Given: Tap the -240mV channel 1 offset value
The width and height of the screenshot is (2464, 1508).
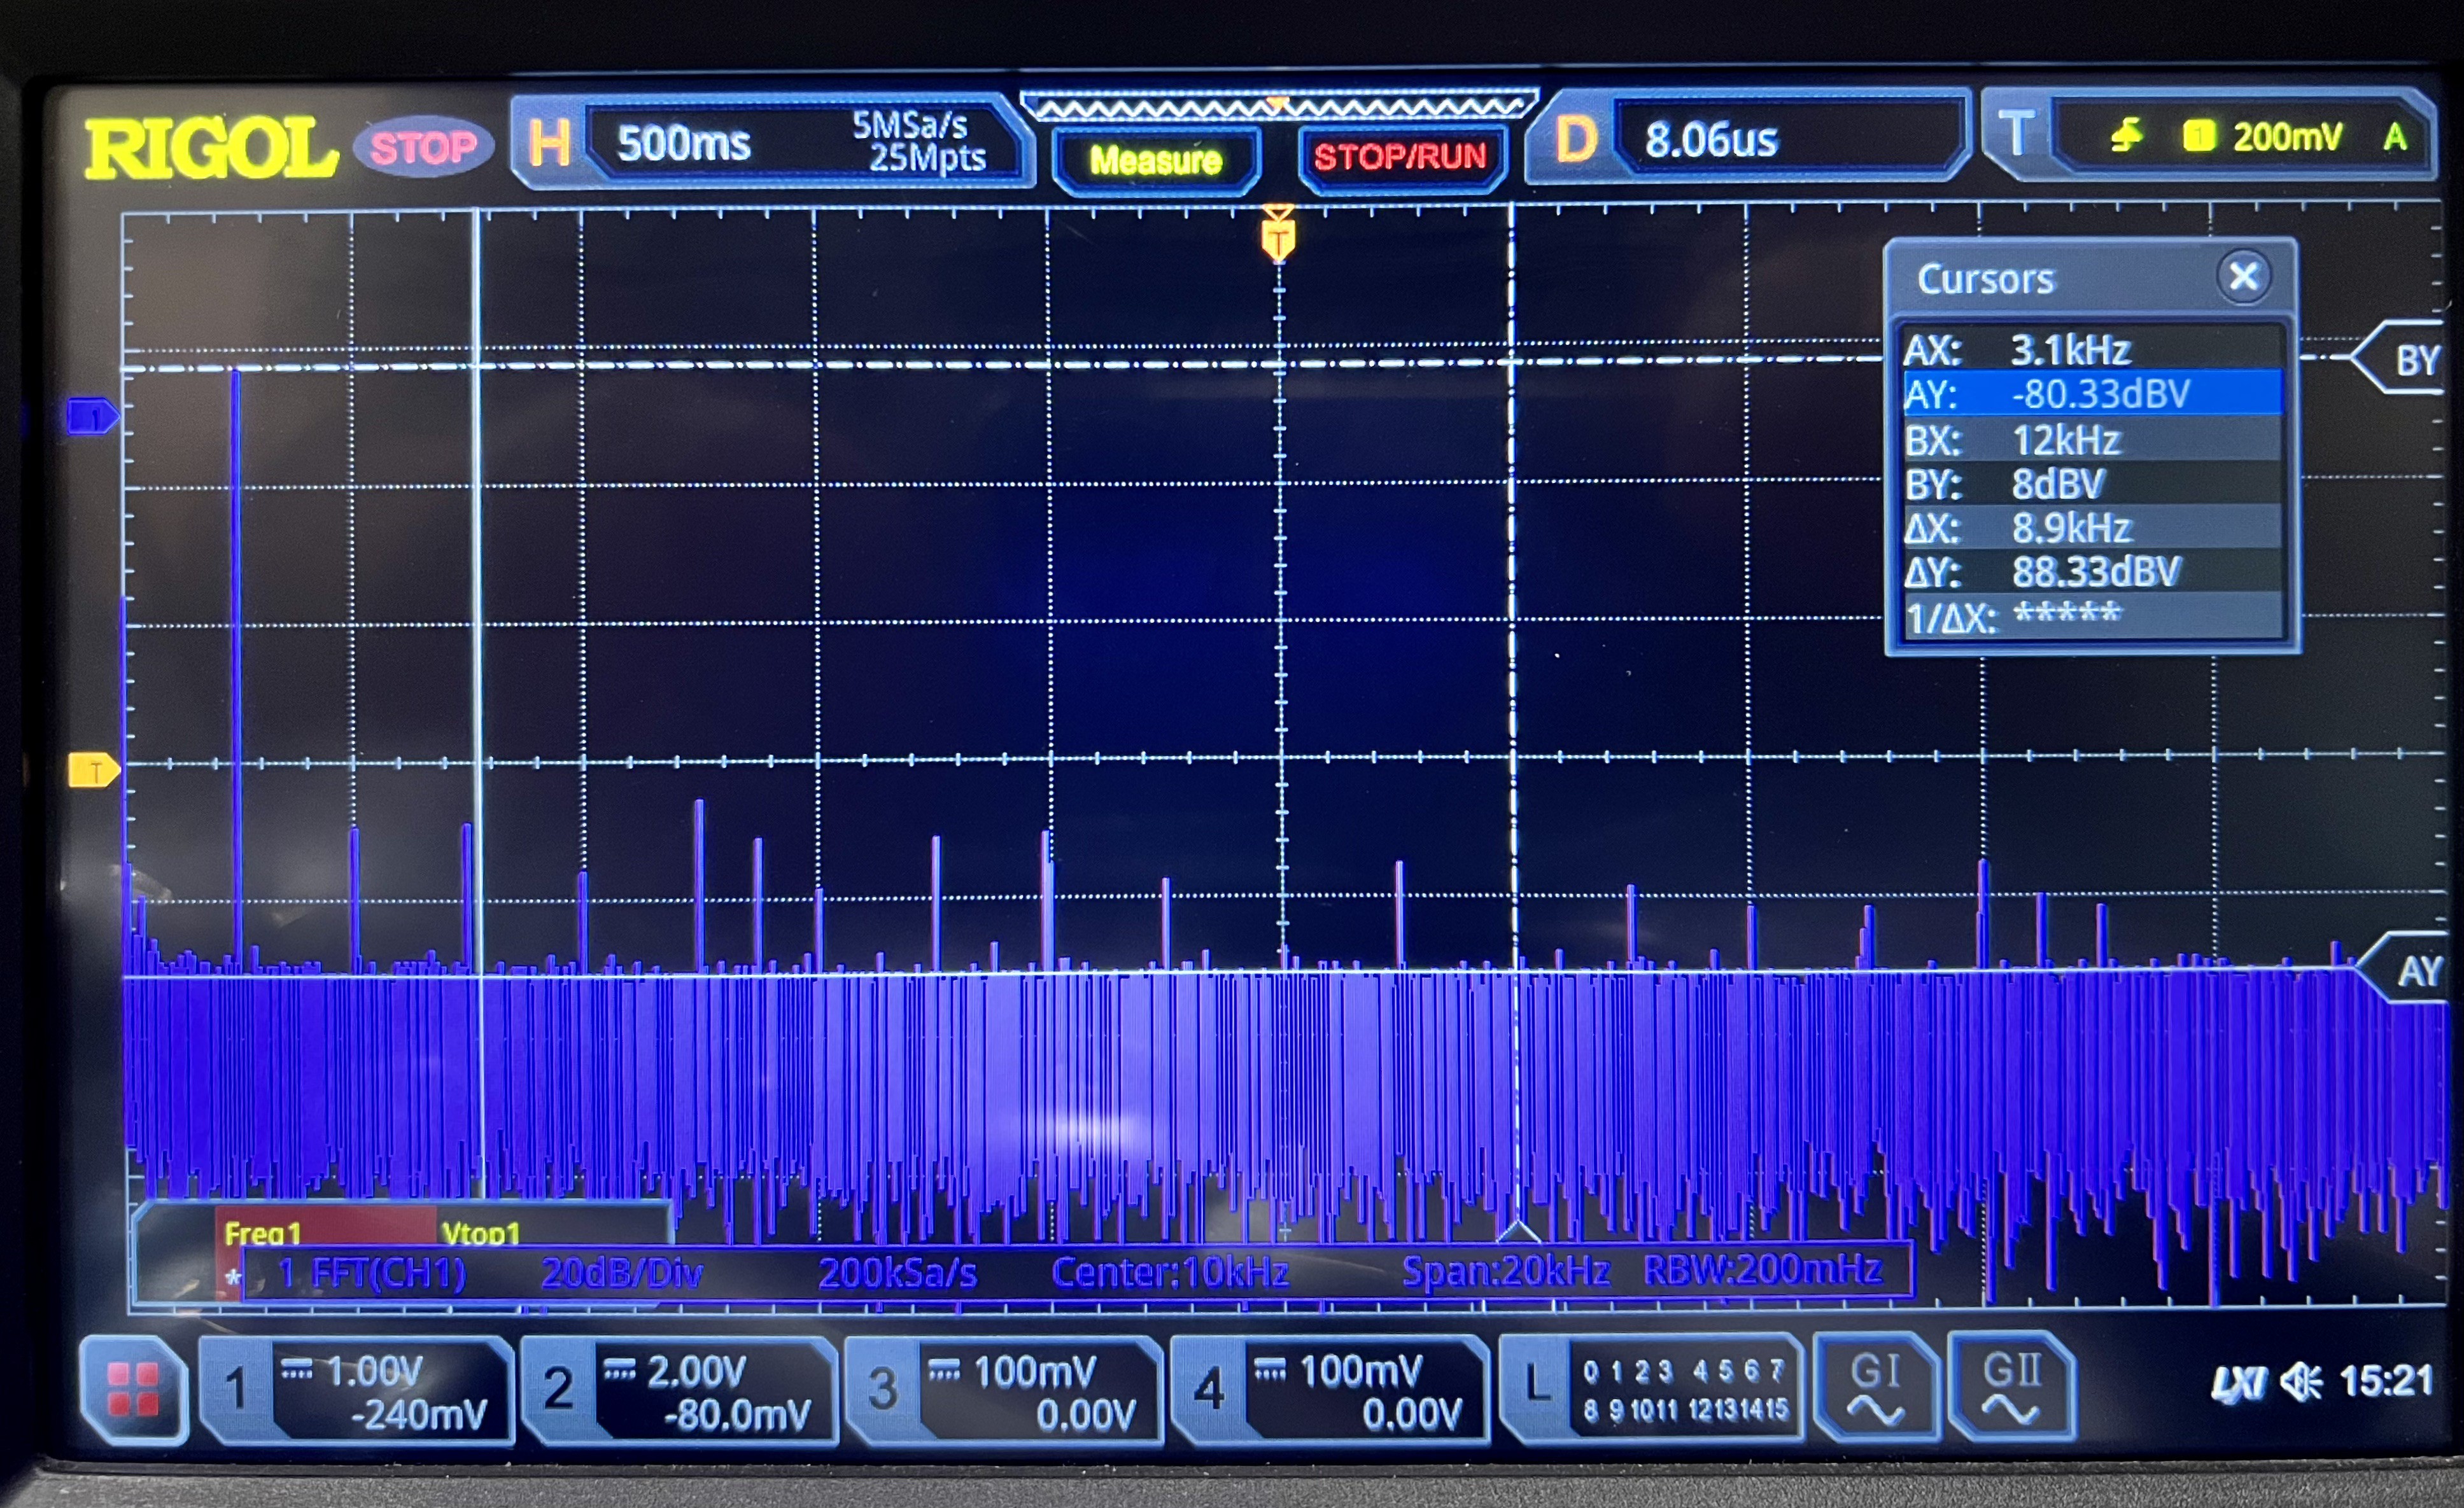Looking at the screenshot, I should 418,1414.
